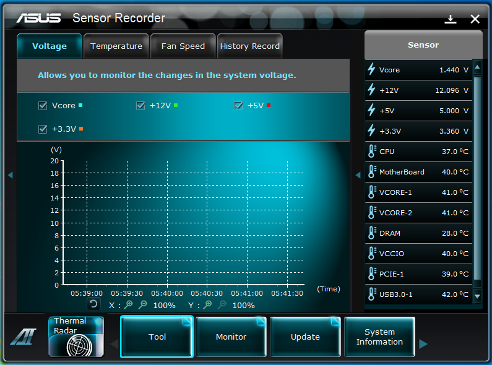Click the Y axis 100% zoom value
492x365 pixels.
243,305
